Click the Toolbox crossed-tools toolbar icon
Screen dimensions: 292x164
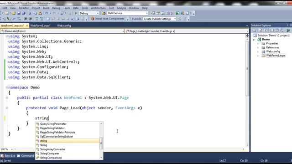[172, 13]
